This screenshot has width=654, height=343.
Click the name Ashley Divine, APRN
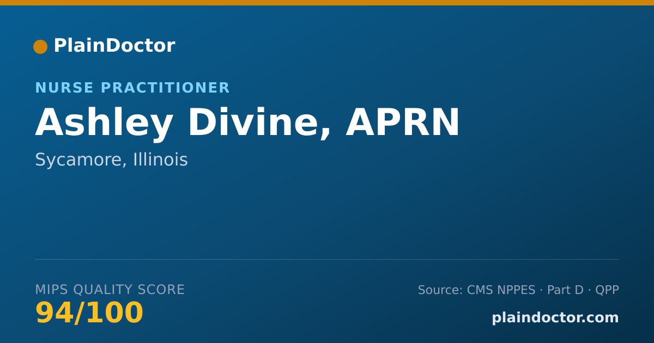247,123
